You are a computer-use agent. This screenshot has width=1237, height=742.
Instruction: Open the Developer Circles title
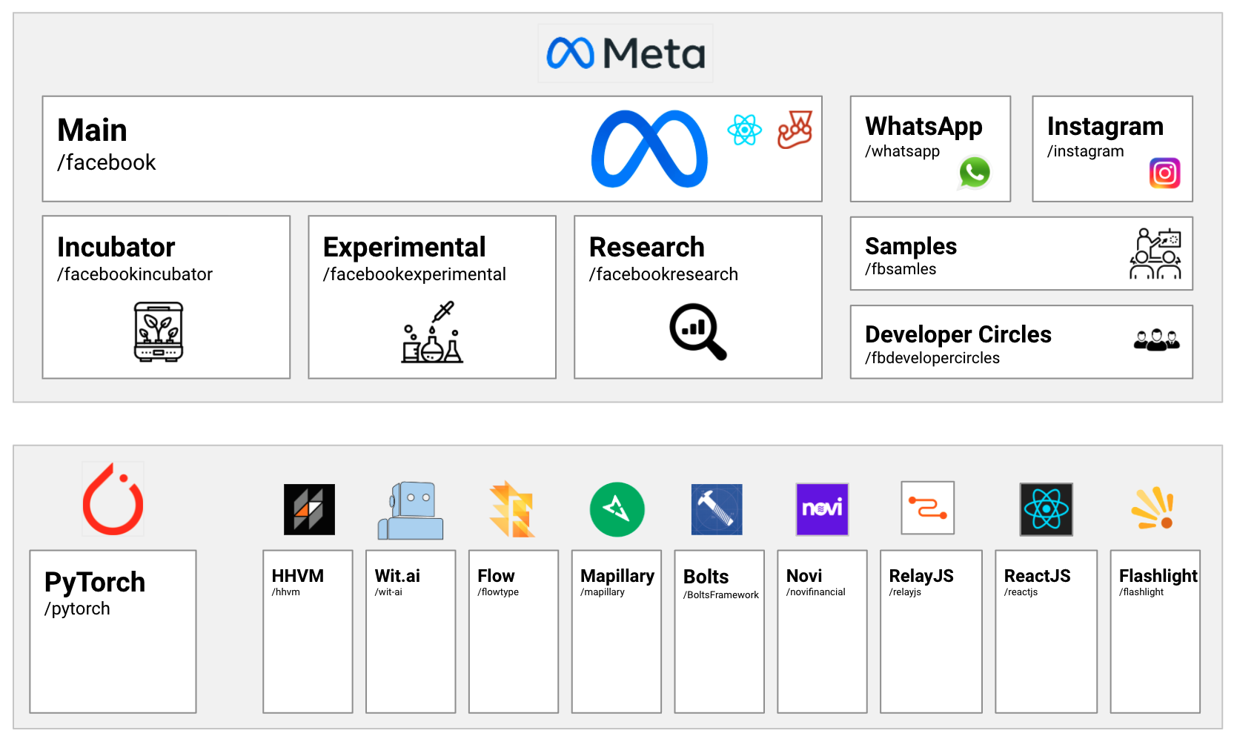[958, 334]
